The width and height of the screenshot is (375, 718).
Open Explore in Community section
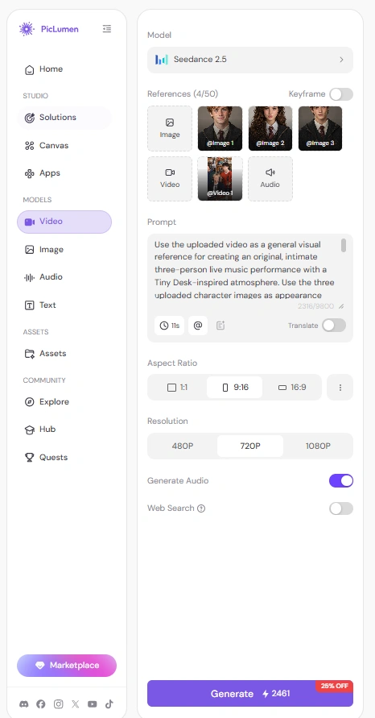[64, 402]
